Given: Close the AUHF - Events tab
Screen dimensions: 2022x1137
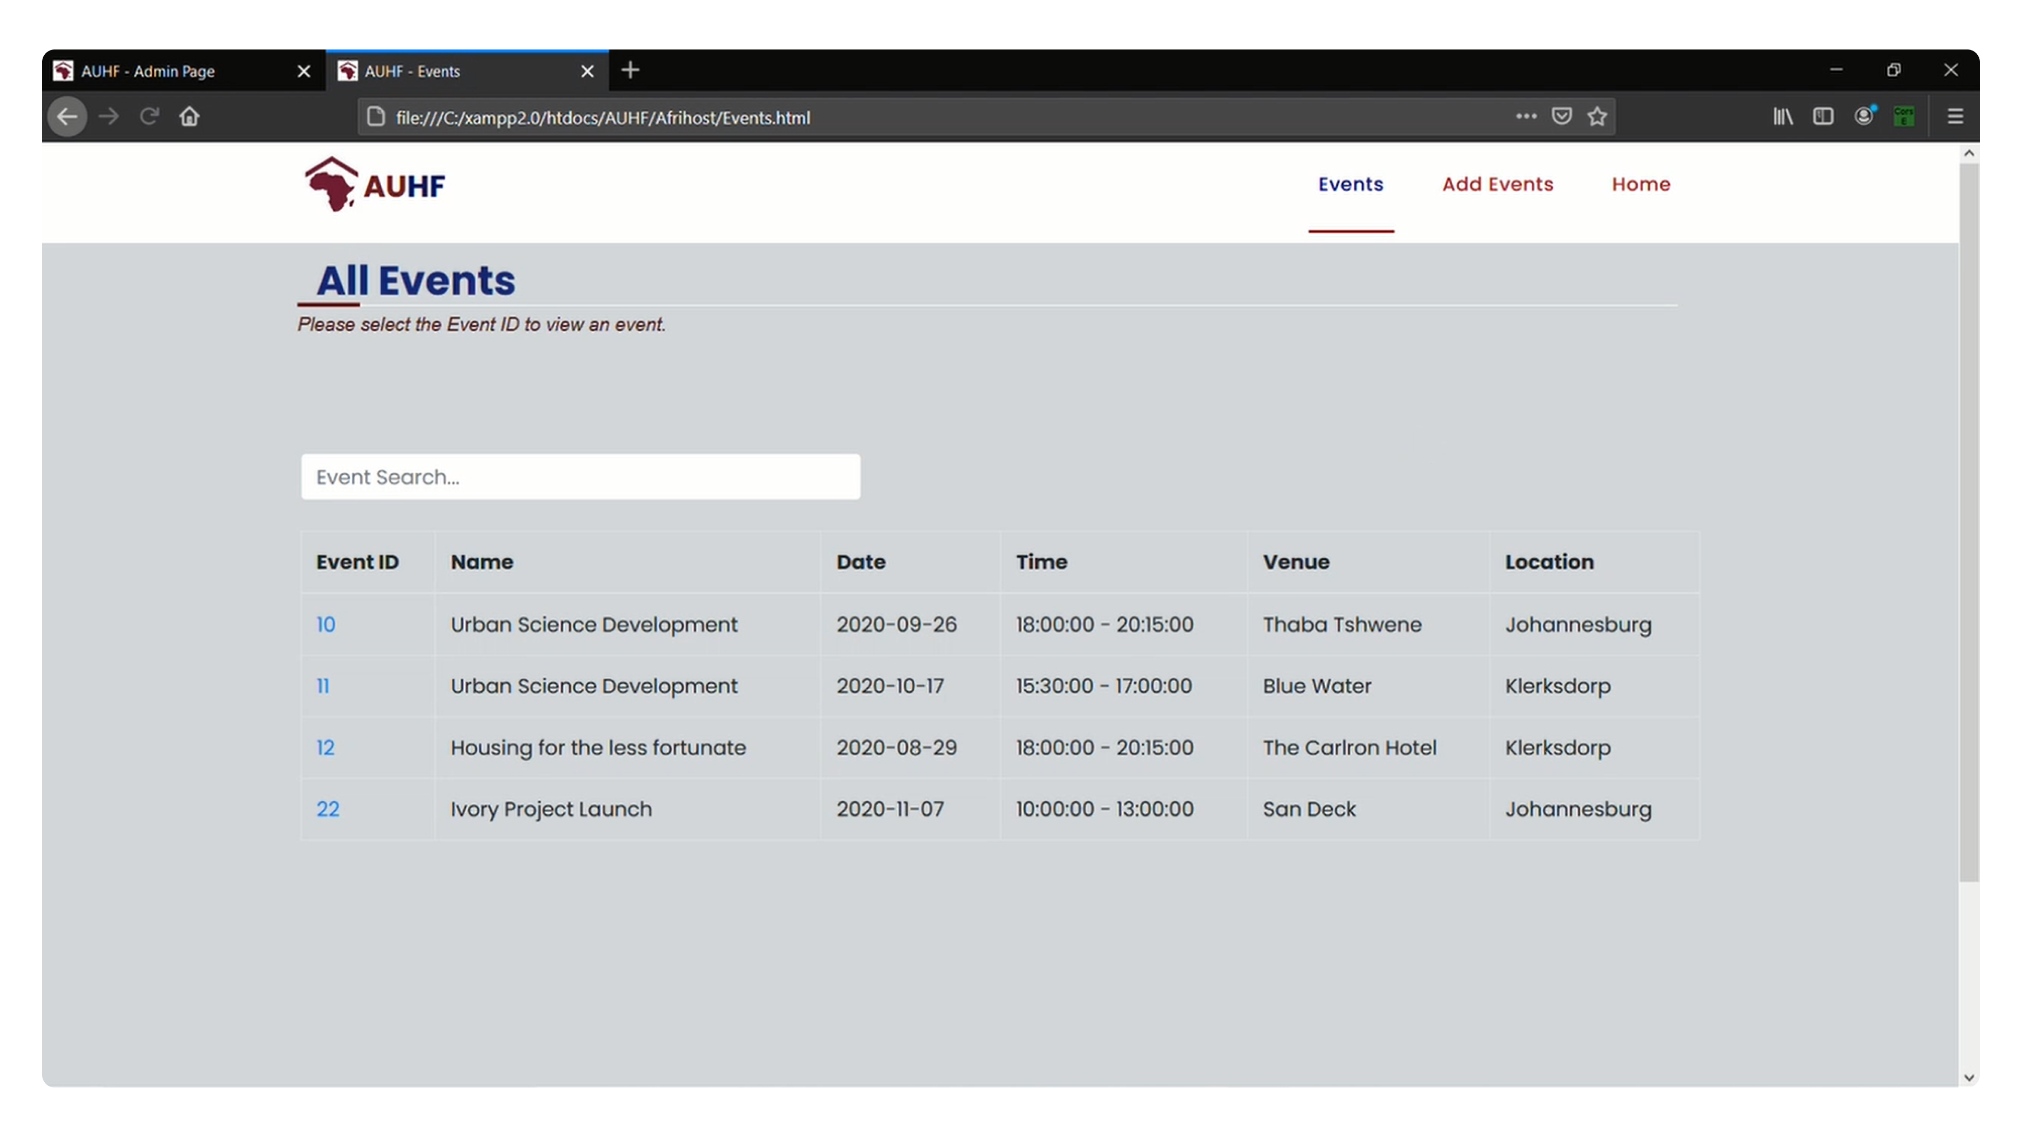Looking at the screenshot, I should tap(587, 72).
